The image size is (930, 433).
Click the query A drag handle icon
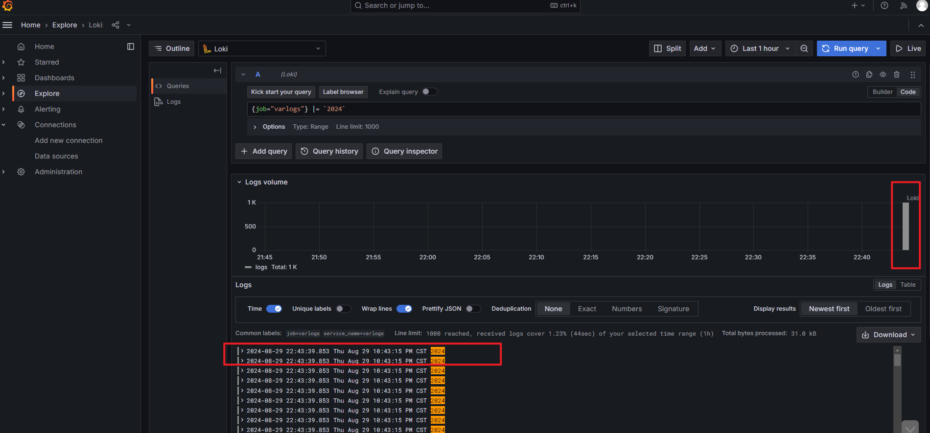pyautogui.click(x=913, y=74)
